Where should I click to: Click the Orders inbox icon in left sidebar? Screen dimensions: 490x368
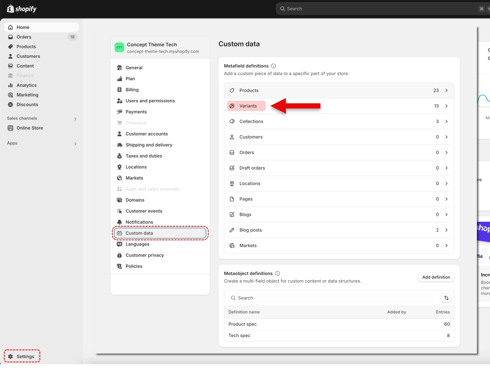click(10, 37)
